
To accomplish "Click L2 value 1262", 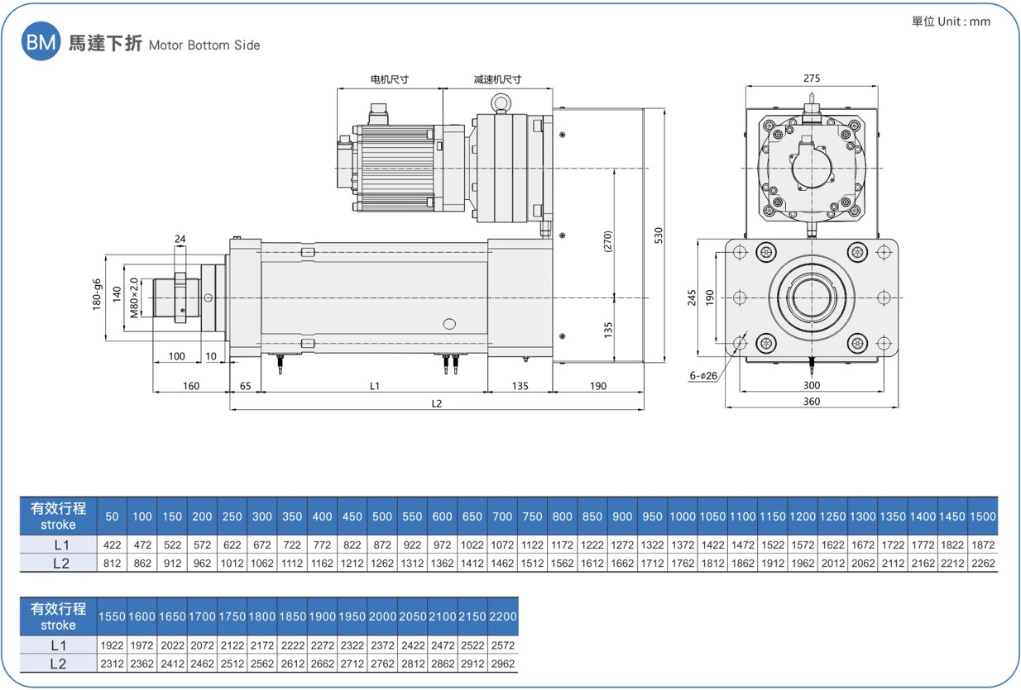I will [x=382, y=564].
